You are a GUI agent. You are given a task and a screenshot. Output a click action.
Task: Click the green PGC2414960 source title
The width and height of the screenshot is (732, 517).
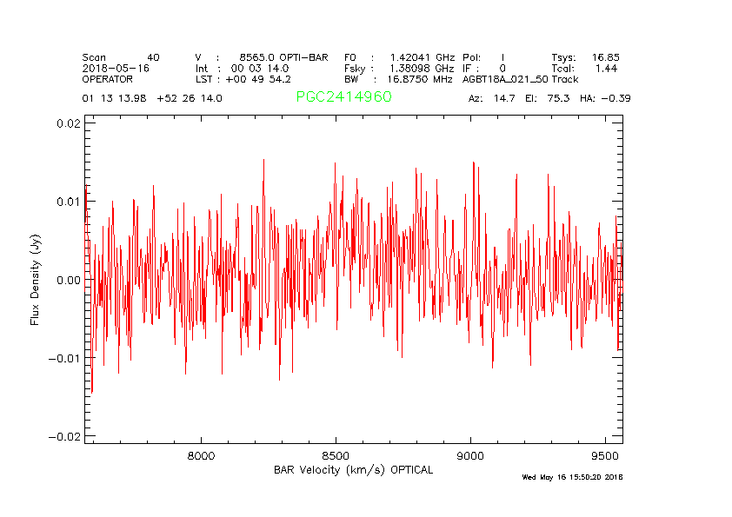[x=343, y=97]
